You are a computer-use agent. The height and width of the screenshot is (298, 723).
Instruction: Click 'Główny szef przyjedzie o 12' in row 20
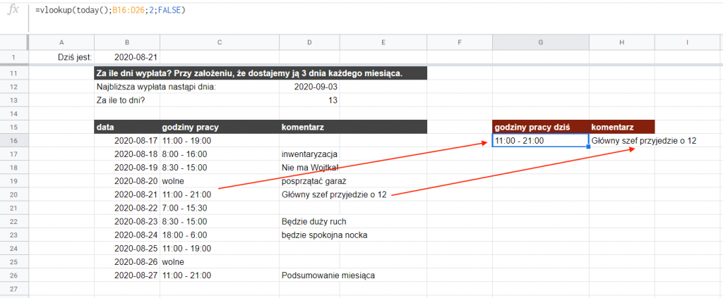(x=334, y=194)
